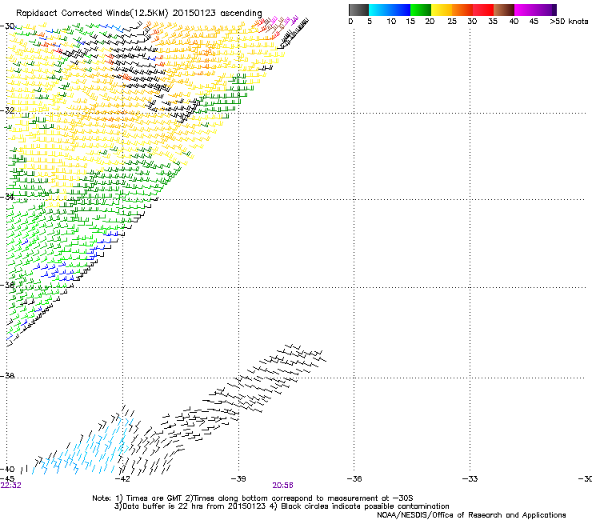Click the longitude label -45
Image resolution: width=592 pixels, height=520 pixels.
point(7,479)
